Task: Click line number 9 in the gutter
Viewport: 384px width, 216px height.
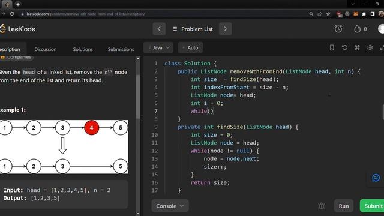Action: click(x=156, y=127)
